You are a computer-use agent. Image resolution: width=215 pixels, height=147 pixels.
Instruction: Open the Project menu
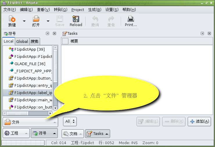pos(78,10)
